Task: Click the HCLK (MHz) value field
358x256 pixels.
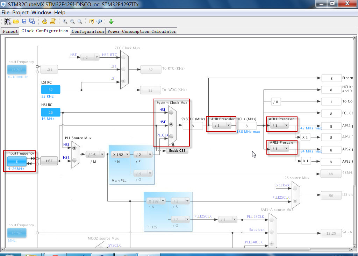Action: coord(246,126)
